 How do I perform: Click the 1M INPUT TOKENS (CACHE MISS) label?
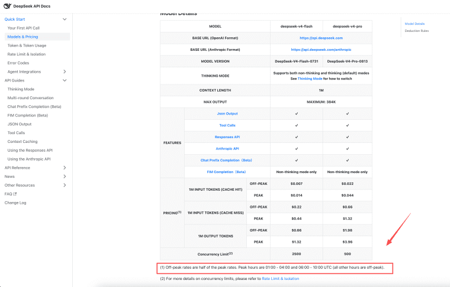coord(216,213)
